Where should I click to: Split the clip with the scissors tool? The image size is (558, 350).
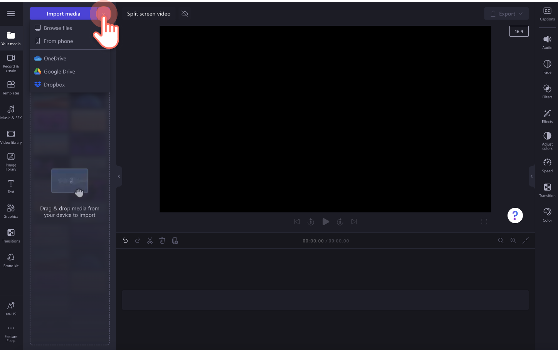click(150, 240)
